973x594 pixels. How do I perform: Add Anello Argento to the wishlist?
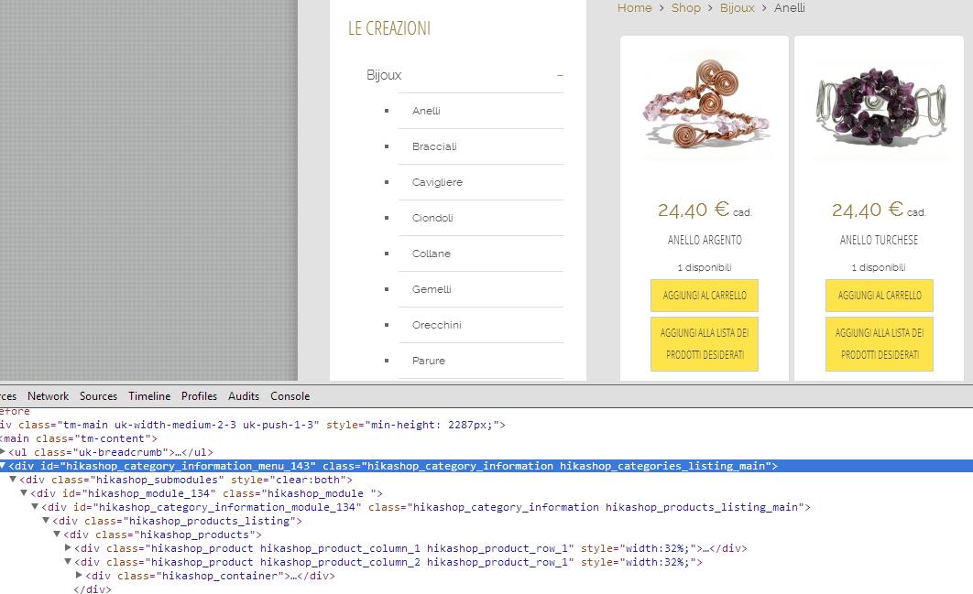705,344
